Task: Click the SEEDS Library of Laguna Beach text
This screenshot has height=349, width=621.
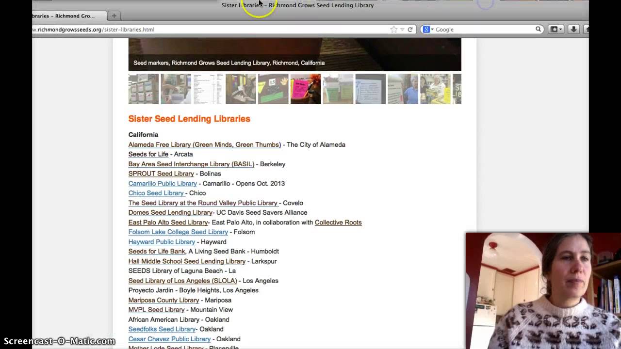Action: [182, 270]
